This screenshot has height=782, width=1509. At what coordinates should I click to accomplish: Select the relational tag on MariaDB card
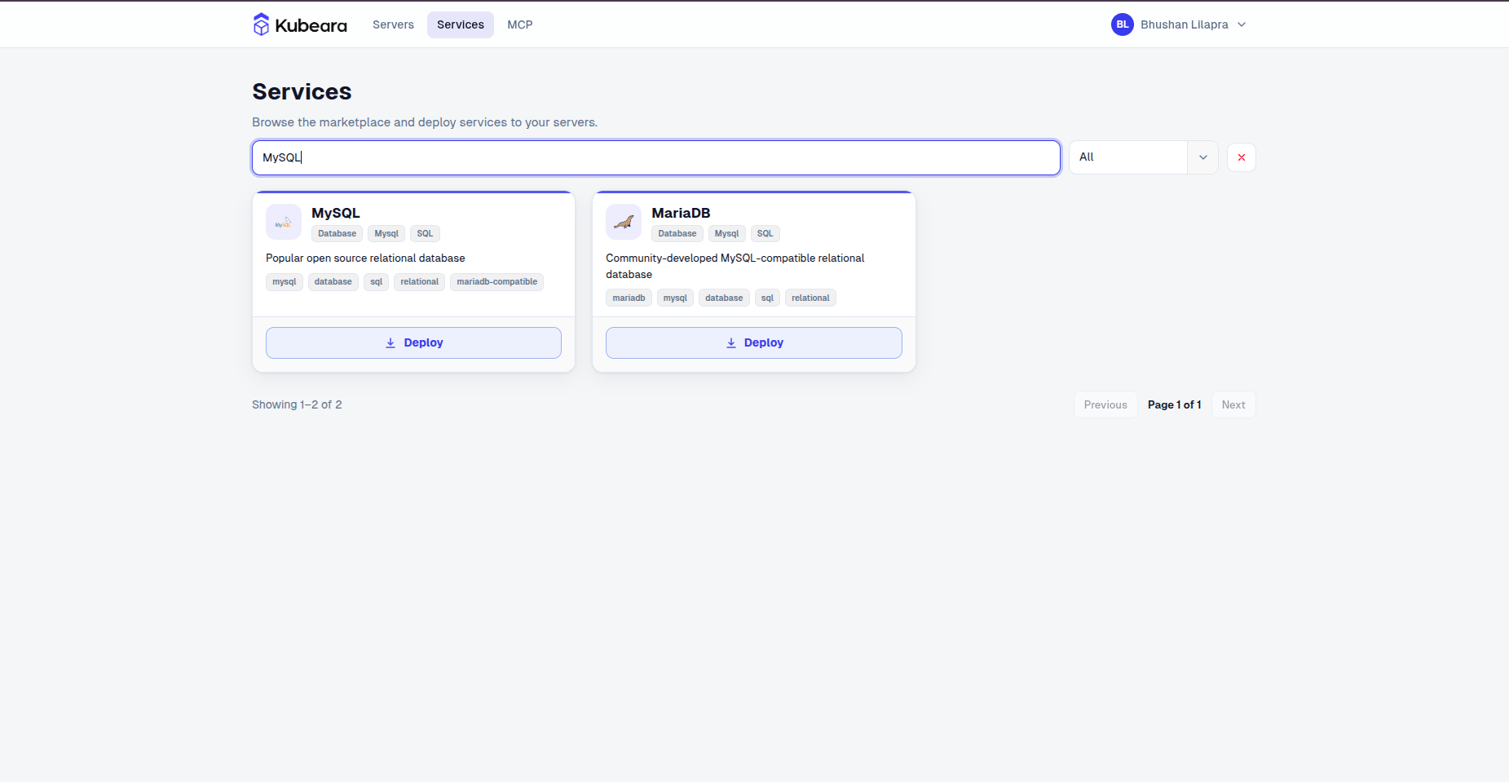(810, 298)
